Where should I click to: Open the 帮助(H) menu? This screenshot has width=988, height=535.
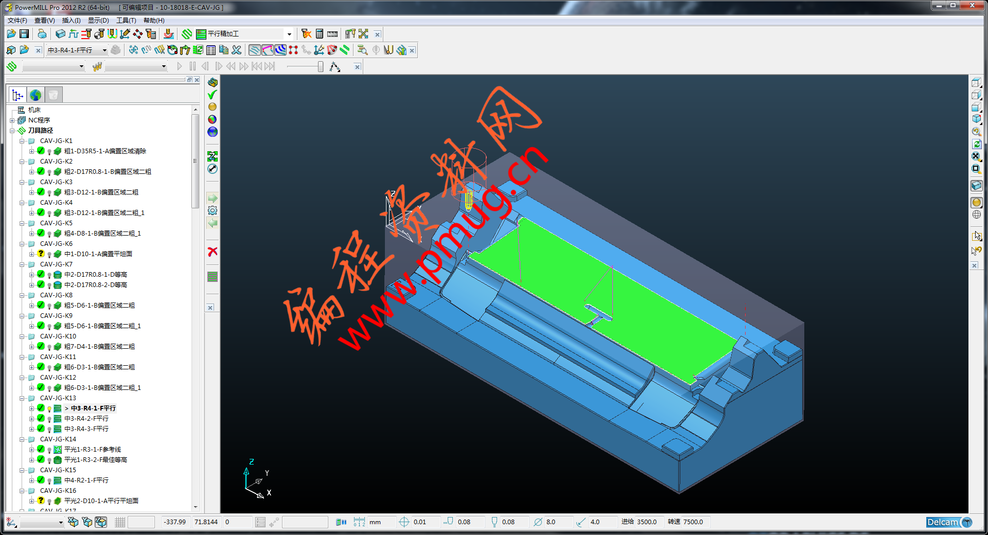[154, 21]
